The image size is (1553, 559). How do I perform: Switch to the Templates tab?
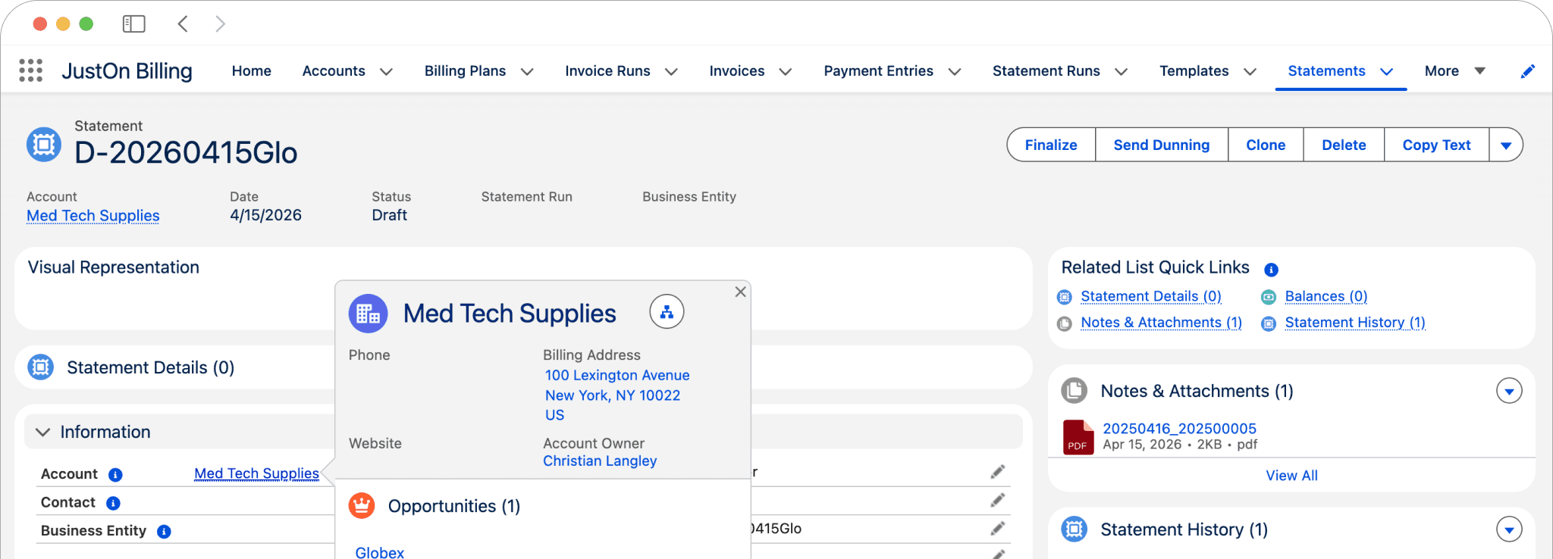[x=1194, y=70]
